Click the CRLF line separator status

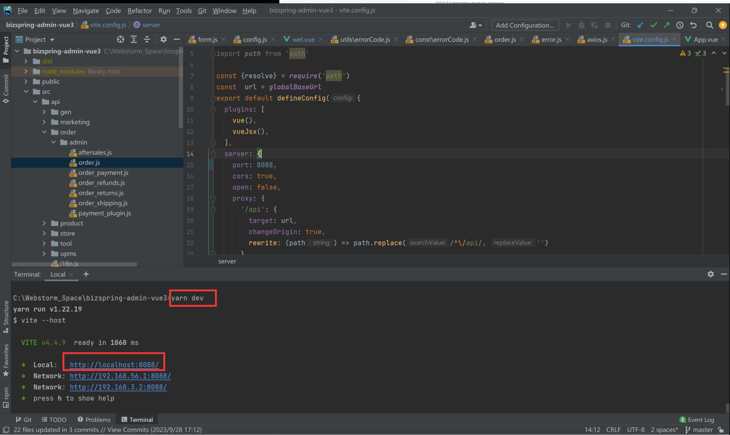(613, 430)
